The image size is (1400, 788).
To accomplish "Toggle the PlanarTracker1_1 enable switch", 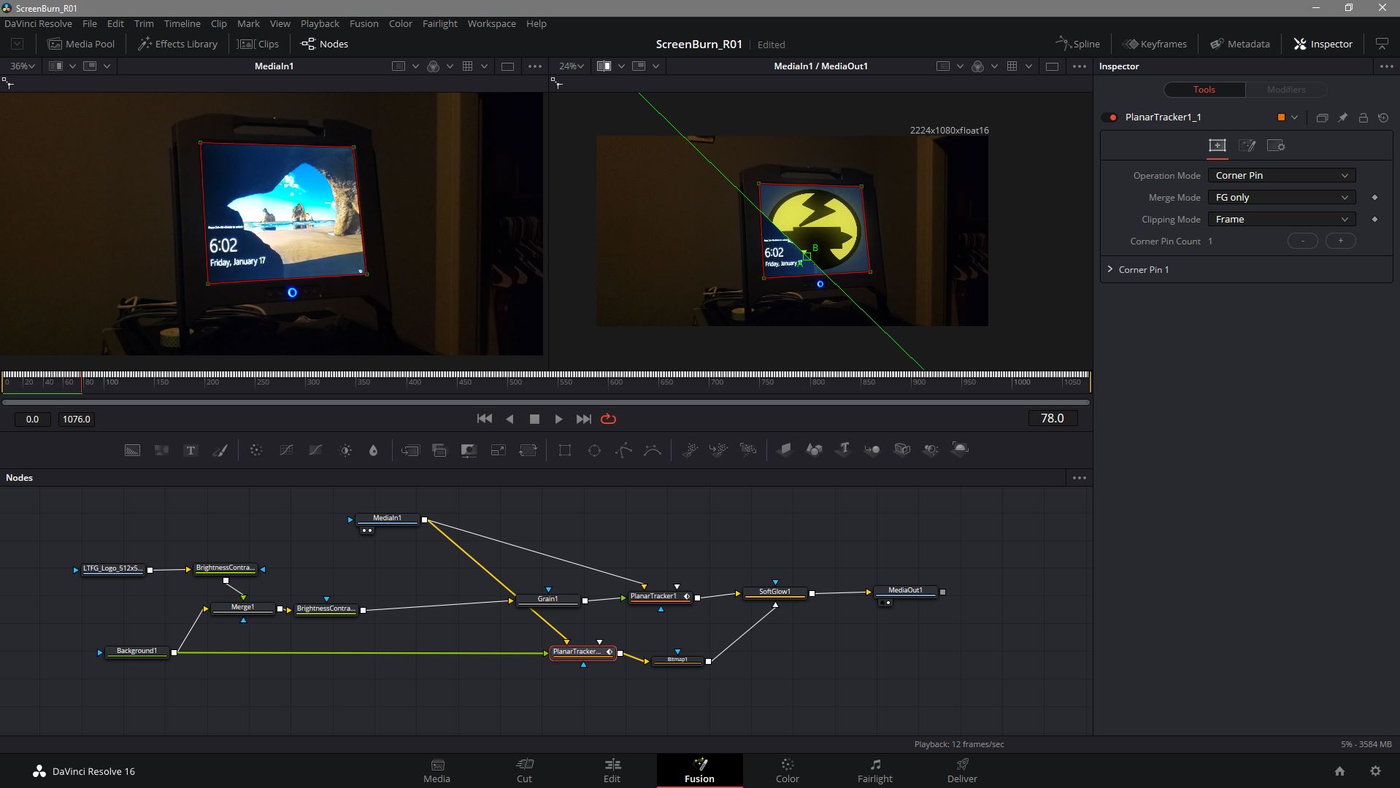I will (x=1113, y=117).
